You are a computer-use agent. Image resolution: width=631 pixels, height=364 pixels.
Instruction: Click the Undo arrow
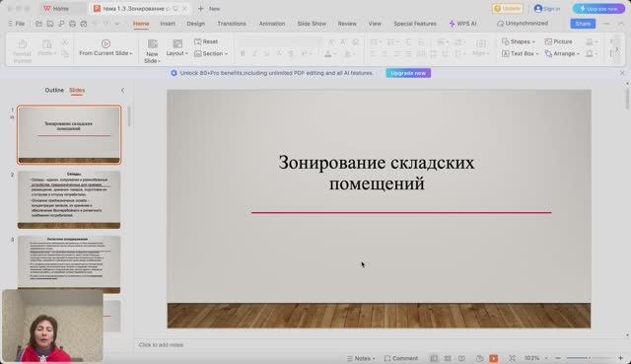click(95, 24)
